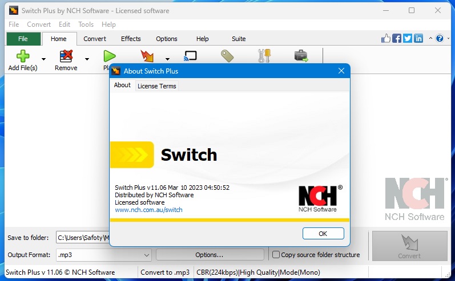Screen dimensions: 455x281
Task: Share via the Twitter icon
Action: [x=408, y=38]
